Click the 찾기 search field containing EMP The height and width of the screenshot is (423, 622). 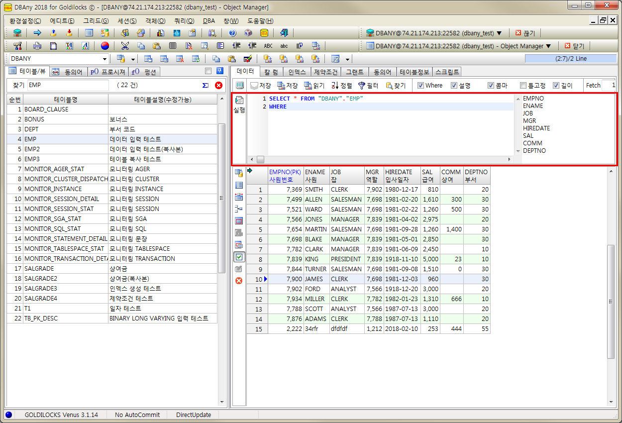coord(68,85)
